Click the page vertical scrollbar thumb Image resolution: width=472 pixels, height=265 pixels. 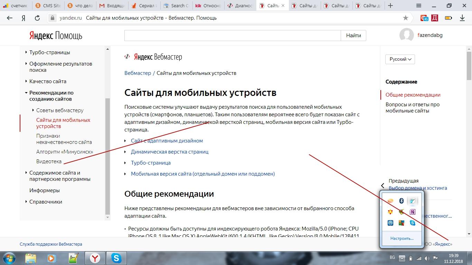pyautogui.click(x=469, y=66)
